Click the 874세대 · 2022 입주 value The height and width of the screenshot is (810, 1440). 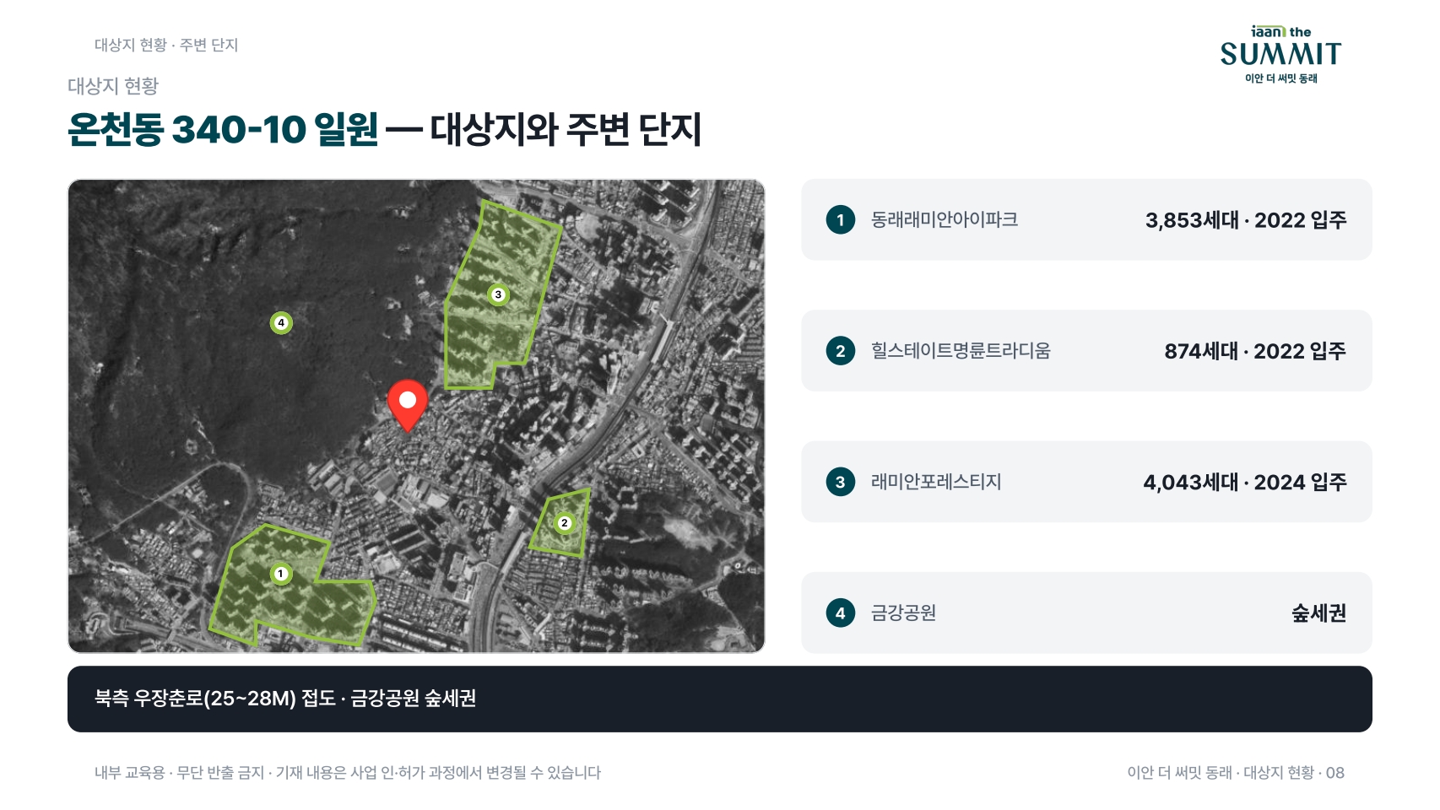coord(1255,351)
